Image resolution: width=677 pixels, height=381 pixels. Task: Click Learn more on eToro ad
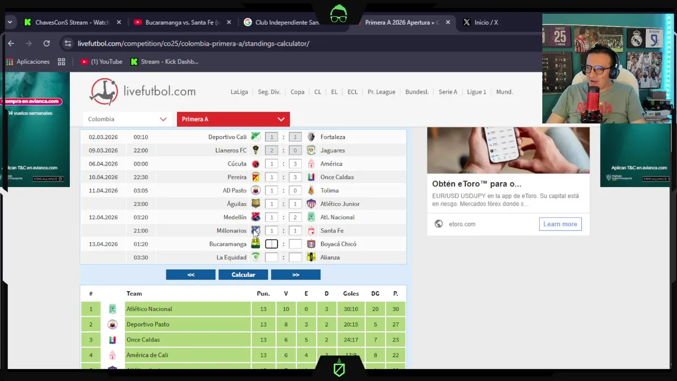pos(560,224)
